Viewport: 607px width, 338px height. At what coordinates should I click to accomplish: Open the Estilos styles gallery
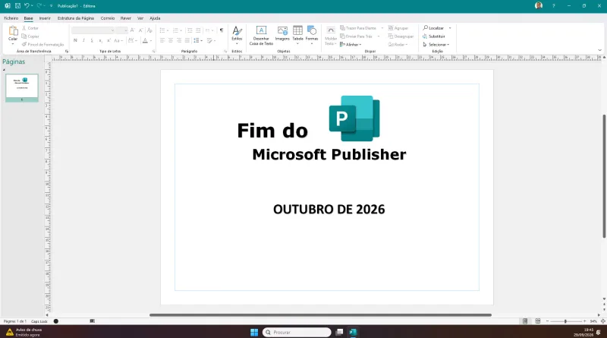pyautogui.click(x=237, y=35)
